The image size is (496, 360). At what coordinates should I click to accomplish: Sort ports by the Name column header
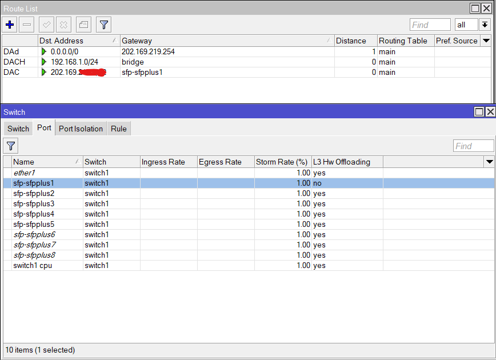click(23, 162)
